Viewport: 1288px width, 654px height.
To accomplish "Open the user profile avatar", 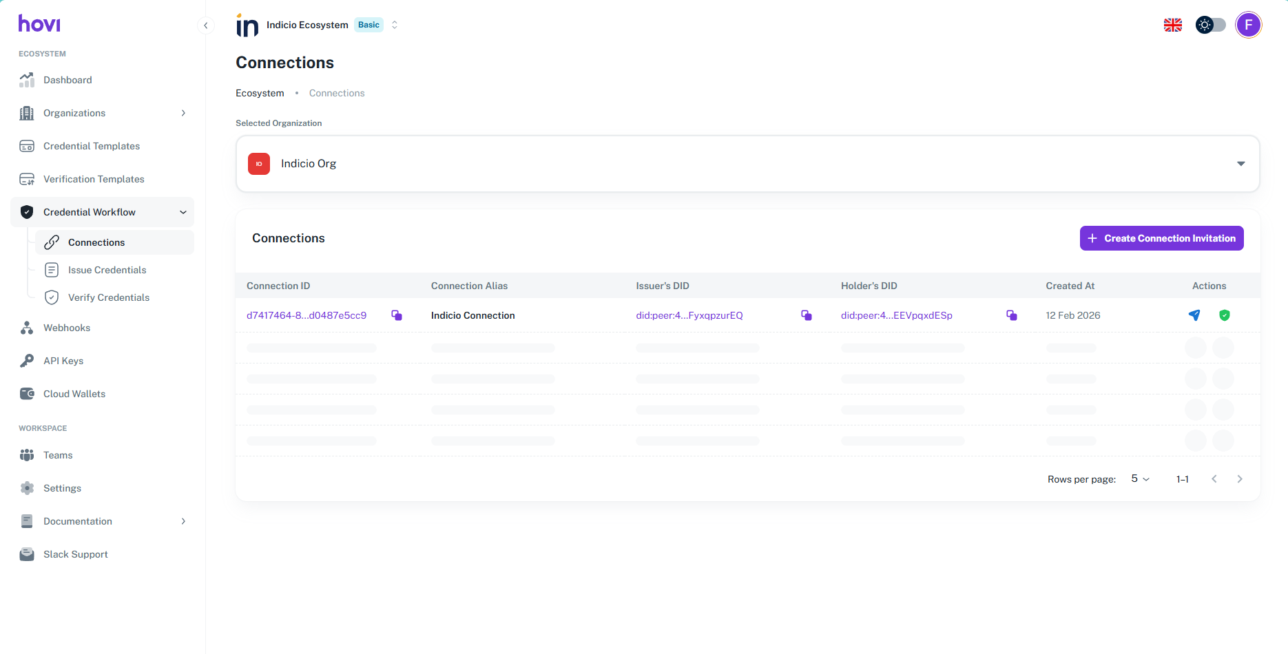I will (1248, 25).
